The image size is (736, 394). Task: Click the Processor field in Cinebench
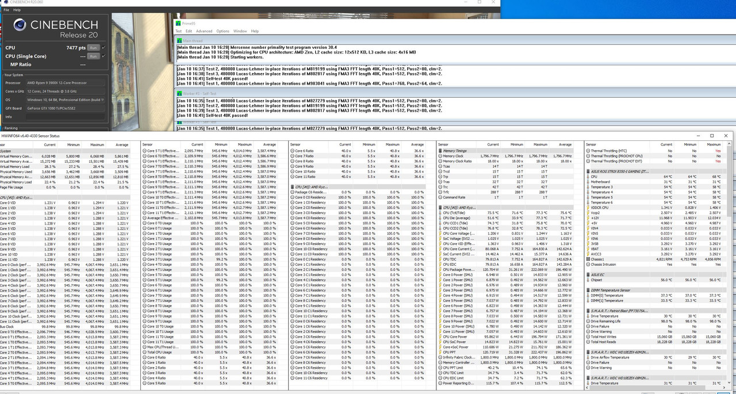click(x=66, y=83)
